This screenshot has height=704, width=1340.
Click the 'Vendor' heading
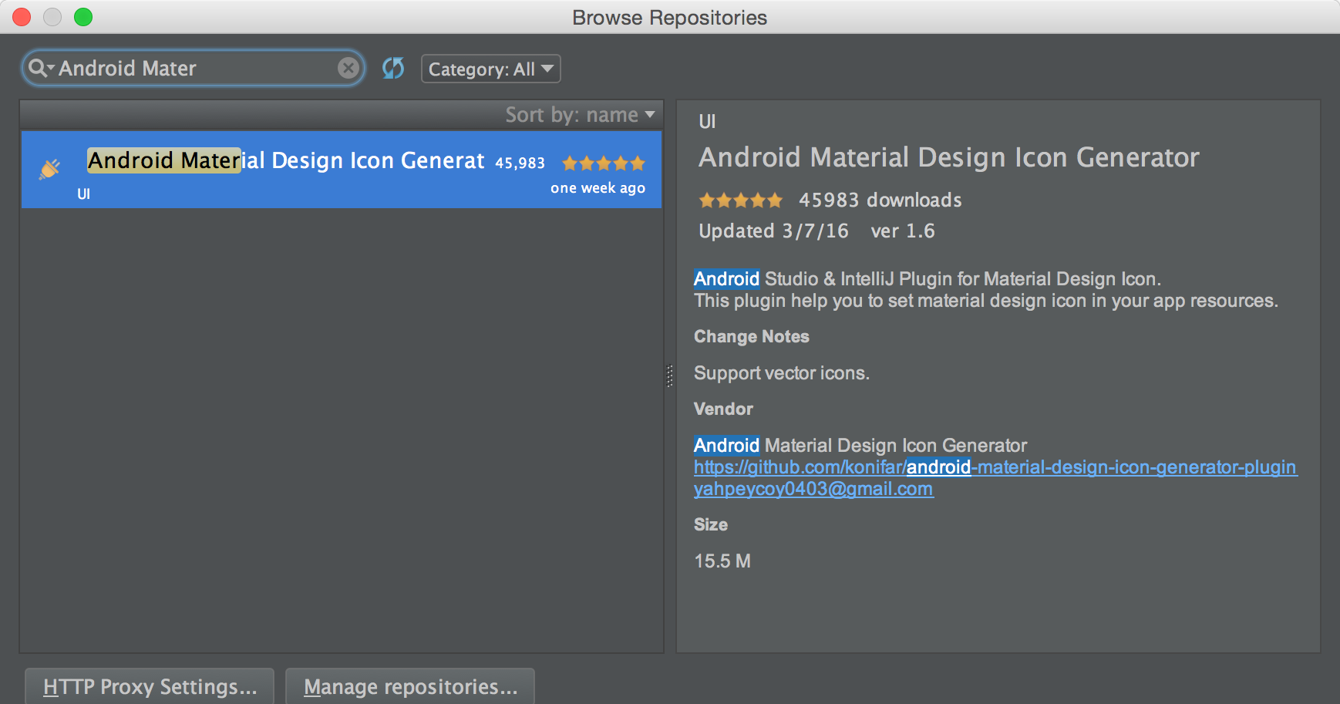(x=723, y=409)
